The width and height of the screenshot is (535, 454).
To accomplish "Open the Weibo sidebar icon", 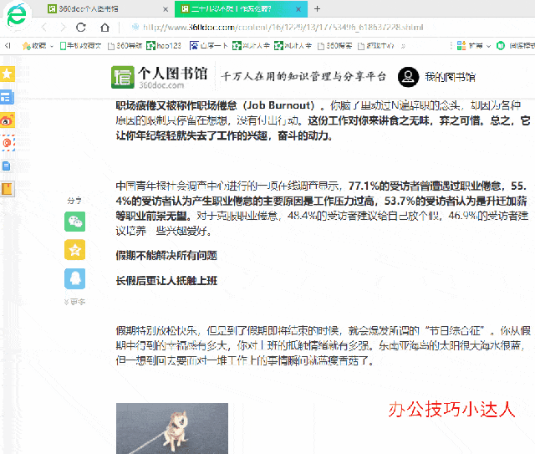I will (x=8, y=120).
